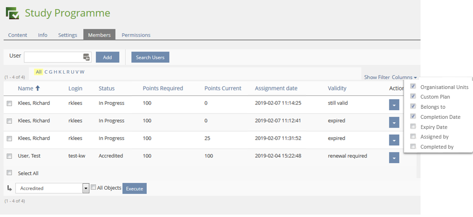This screenshot has width=473, height=217.
Task: Expand the Accredited status dropdown
Action: [x=86, y=188]
